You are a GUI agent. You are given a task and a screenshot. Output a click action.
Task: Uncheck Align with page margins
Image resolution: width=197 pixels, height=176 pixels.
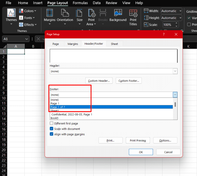(52, 134)
